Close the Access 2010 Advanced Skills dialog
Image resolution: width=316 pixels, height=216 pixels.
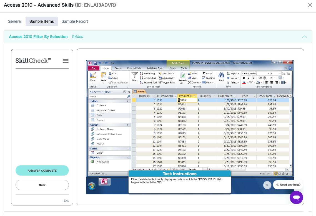pyautogui.click(x=310, y=5)
